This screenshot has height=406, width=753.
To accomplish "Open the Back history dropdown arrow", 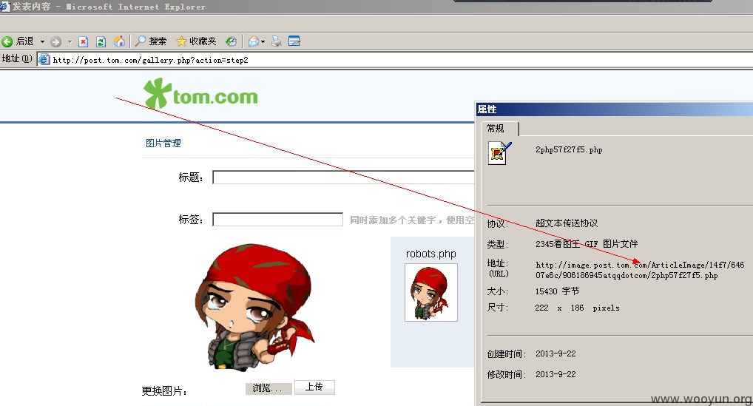I will click(x=42, y=41).
